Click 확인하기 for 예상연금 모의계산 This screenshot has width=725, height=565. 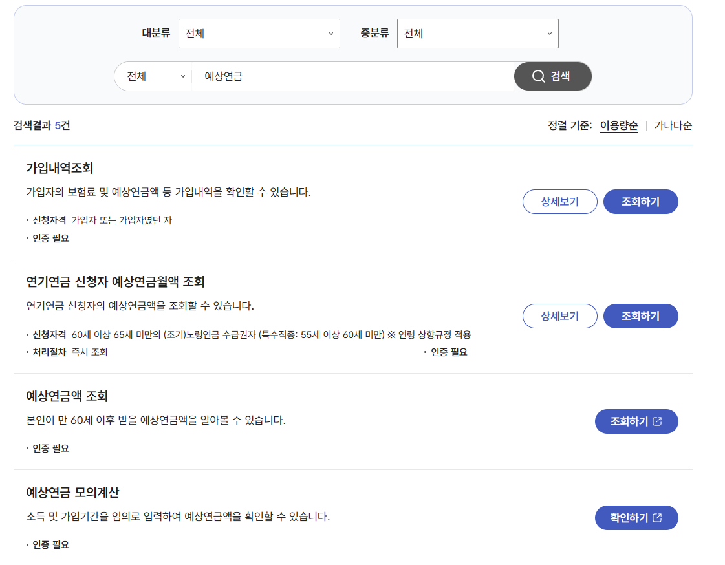coord(636,518)
